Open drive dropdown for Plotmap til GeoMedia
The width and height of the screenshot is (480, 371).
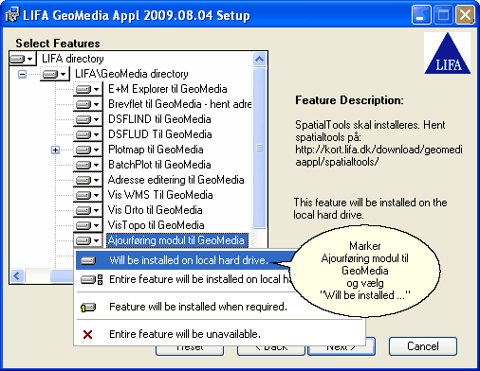point(88,150)
